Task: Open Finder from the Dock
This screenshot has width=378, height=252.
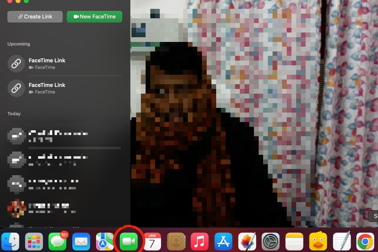Action: (10, 241)
